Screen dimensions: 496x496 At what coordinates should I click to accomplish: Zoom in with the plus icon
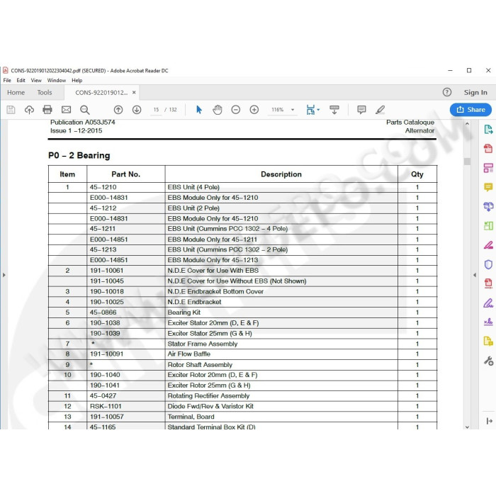tap(254, 110)
